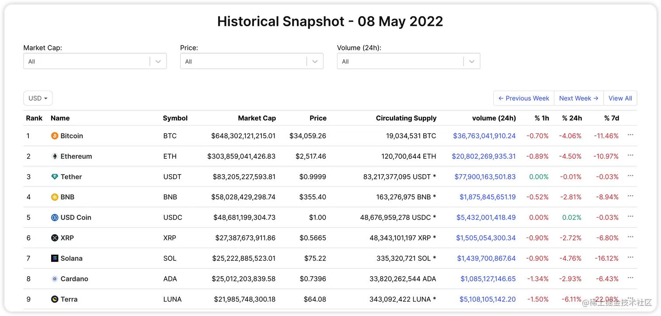The height and width of the screenshot is (316, 661).
Task: Click Tether volume $77,900,163,501.83 link
Action: pyautogui.click(x=485, y=177)
